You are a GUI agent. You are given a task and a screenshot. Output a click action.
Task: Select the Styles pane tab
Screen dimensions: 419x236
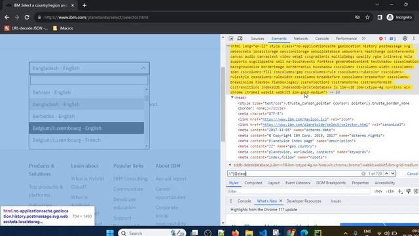point(234,183)
